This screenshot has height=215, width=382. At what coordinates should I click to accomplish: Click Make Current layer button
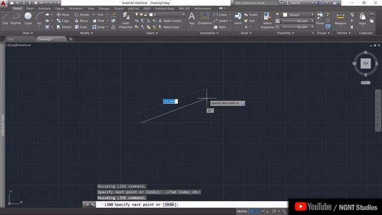pyautogui.click(x=170, y=21)
